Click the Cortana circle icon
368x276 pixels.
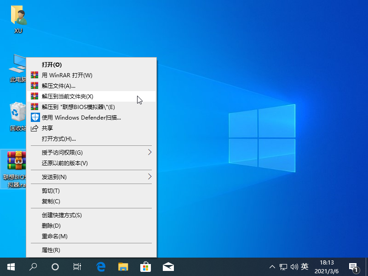55,267
